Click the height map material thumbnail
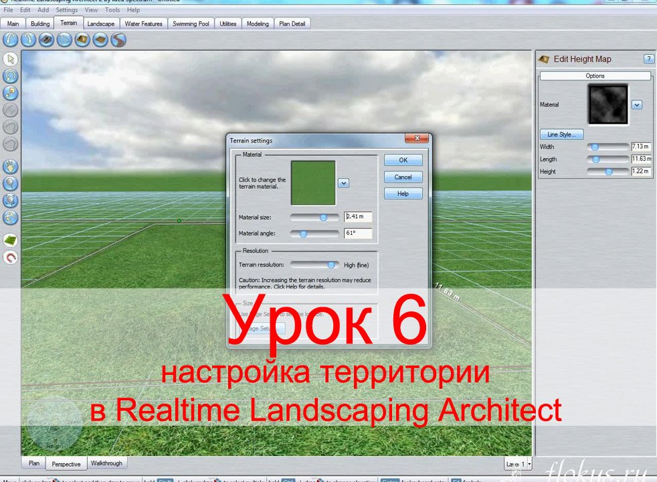This screenshot has height=482, width=657. (x=608, y=104)
